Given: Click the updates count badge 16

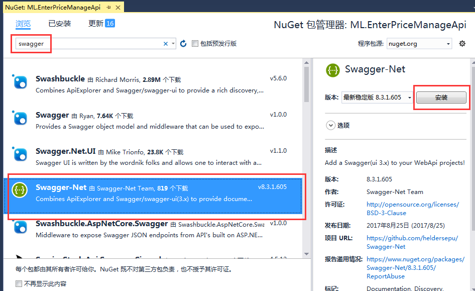Looking at the screenshot, I should click(x=109, y=23).
